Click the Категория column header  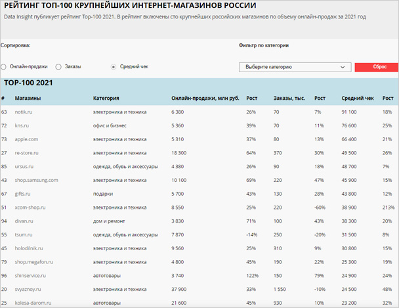pos(106,99)
